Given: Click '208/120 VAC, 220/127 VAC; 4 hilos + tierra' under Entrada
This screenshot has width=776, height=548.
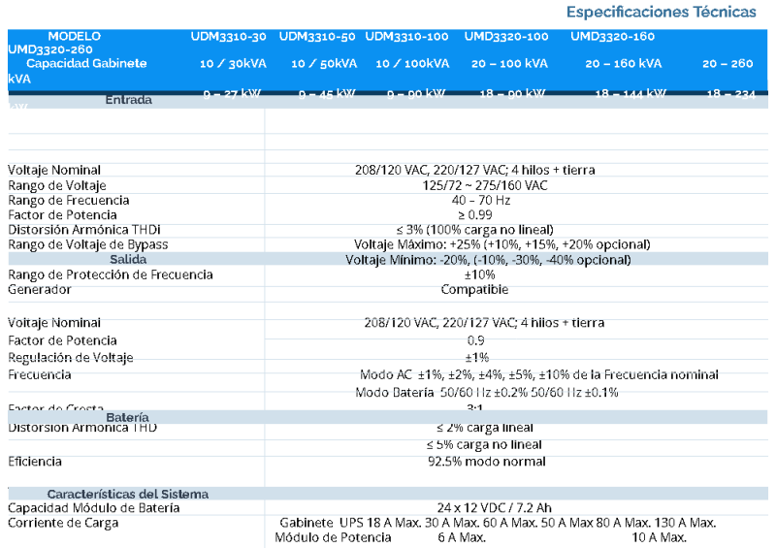Looking at the screenshot, I should pos(474,171).
